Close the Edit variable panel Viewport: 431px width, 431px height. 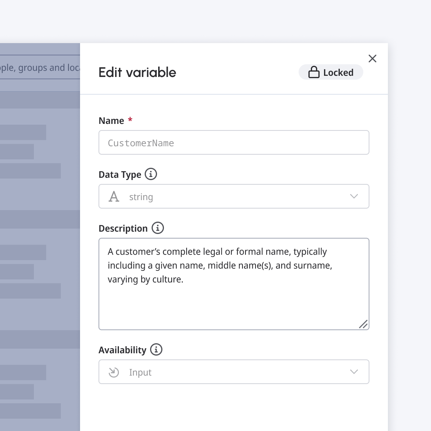pos(372,58)
